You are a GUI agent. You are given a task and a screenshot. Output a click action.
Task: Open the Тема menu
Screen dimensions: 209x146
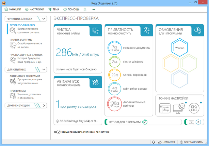(54, 10)
